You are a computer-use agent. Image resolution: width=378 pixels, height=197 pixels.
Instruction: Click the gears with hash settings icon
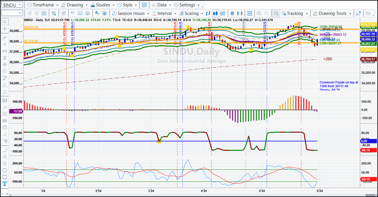click(x=97, y=13)
